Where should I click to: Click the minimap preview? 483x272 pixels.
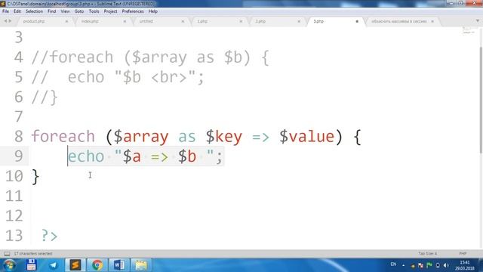click(x=469, y=30)
